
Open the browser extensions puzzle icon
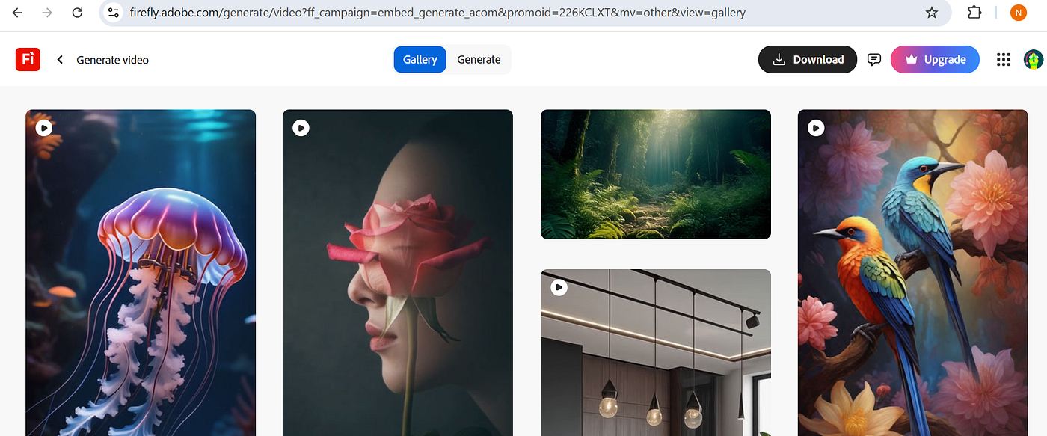coord(974,13)
